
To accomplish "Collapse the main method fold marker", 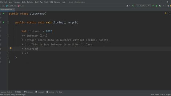I will (x=8, y=22).
